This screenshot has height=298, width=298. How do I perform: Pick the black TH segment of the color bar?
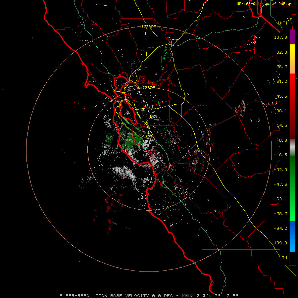(292, 258)
